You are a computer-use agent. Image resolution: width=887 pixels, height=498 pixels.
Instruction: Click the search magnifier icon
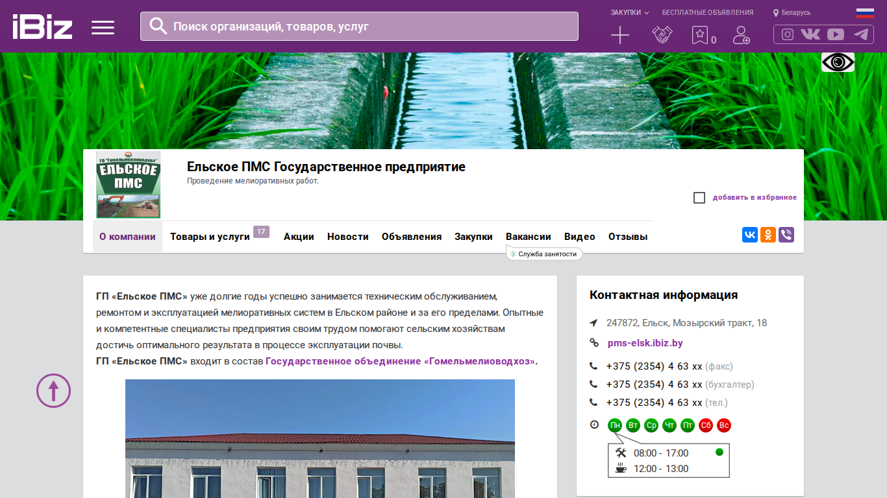158,26
